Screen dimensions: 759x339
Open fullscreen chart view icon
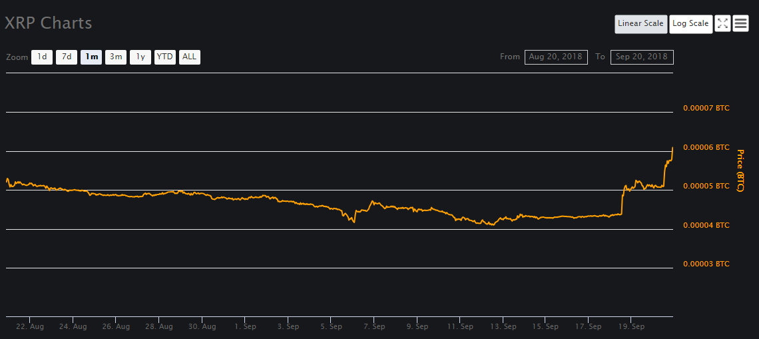722,23
